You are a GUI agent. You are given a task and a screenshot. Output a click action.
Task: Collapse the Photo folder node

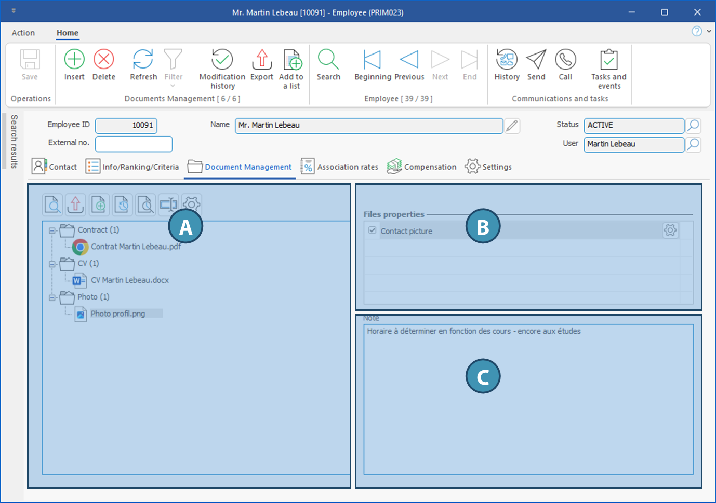52,297
